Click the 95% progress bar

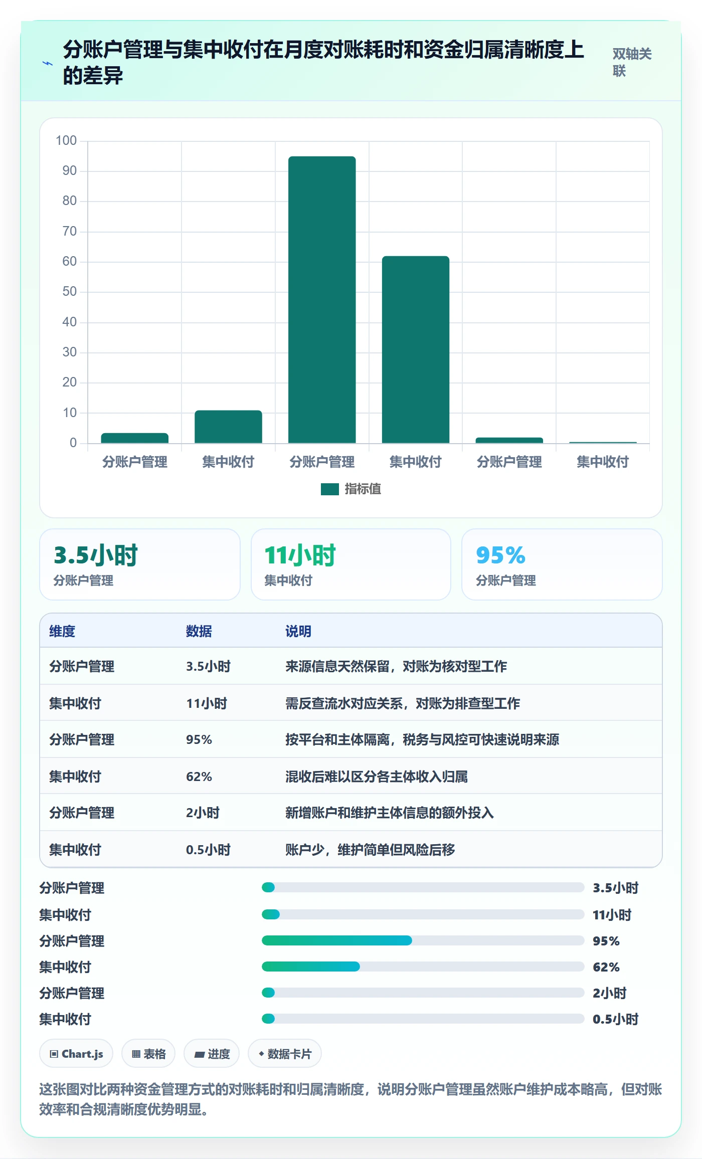point(423,940)
